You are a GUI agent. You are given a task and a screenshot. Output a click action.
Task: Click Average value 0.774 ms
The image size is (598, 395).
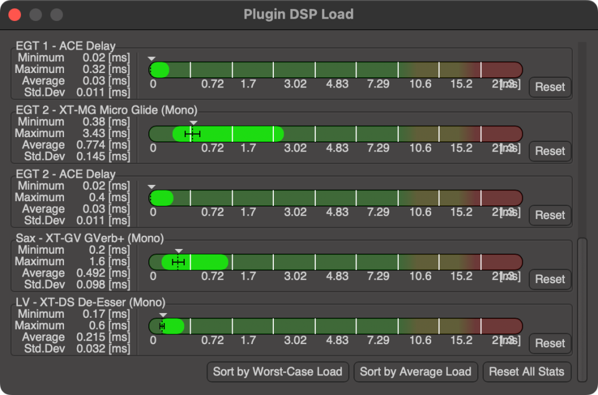(x=103, y=145)
